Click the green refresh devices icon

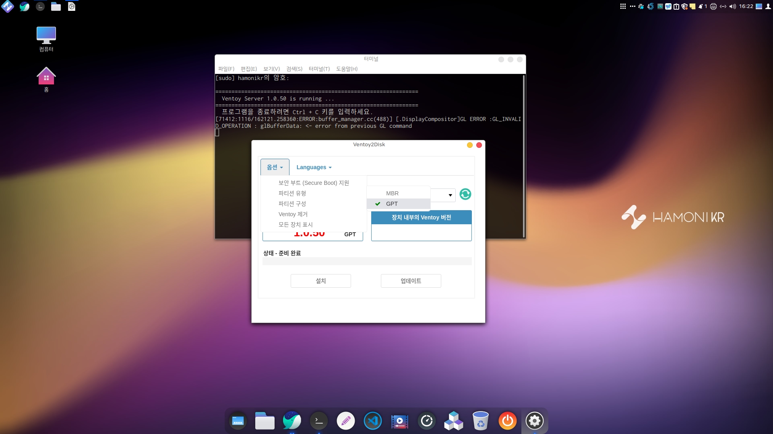[465, 194]
